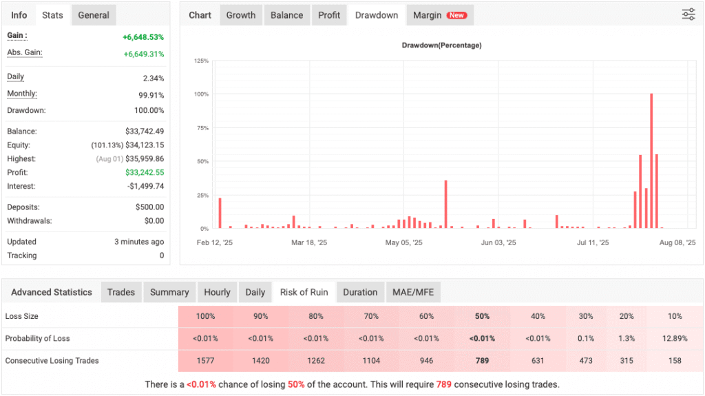Screen dimensions: 705x396
Task: Open the chart settings sliders icon
Action: point(688,14)
